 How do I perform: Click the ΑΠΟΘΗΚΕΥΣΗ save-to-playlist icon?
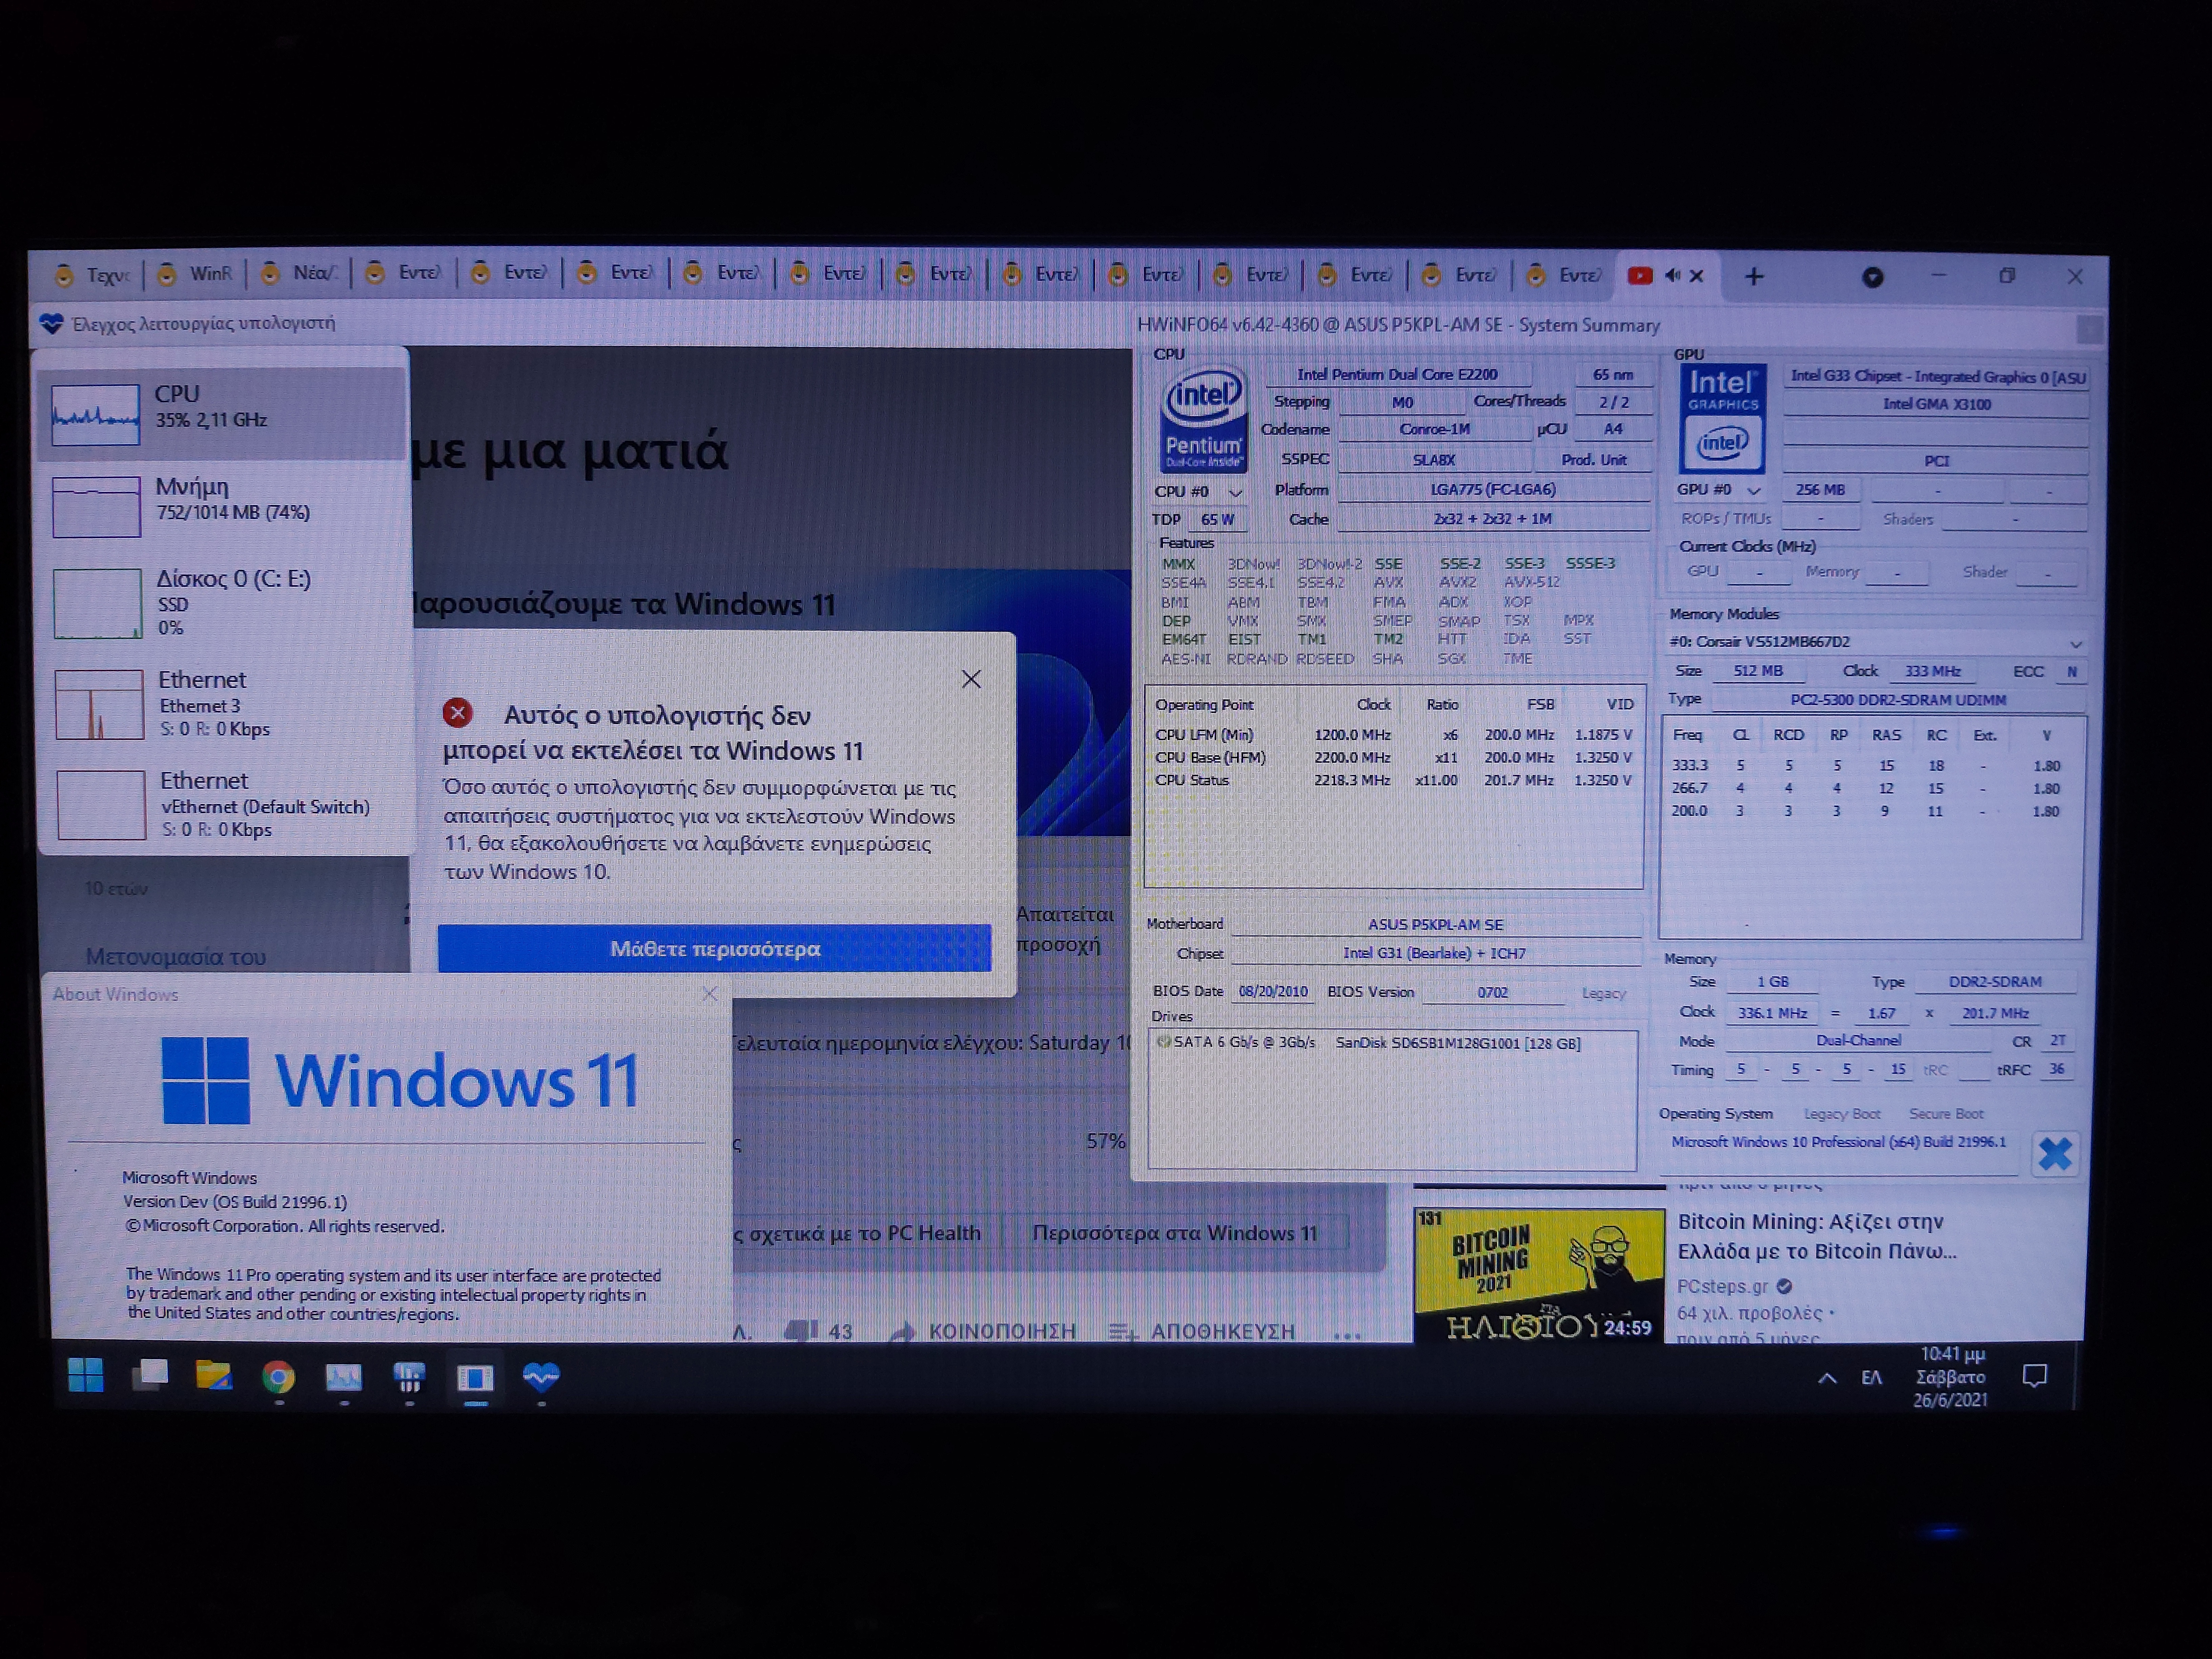[x=1123, y=1332]
